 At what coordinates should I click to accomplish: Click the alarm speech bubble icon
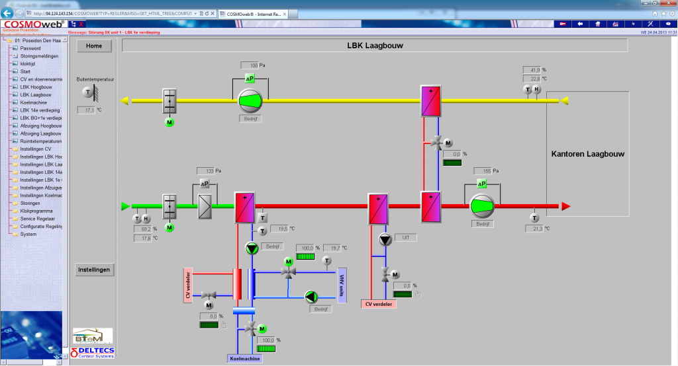pyautogui.click(x=668, y=24)
